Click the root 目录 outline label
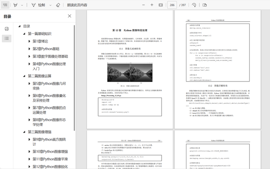The height and width of the screenshot is (169, 270). [x=27, y=26]
